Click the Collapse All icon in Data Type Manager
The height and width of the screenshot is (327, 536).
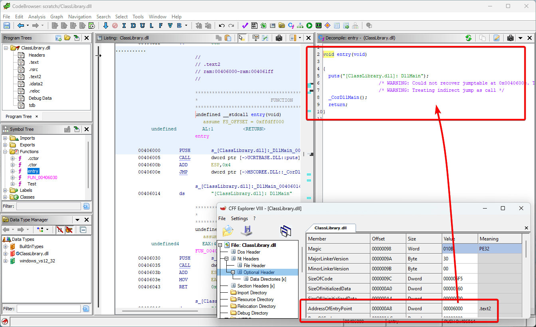pos(83,230)
